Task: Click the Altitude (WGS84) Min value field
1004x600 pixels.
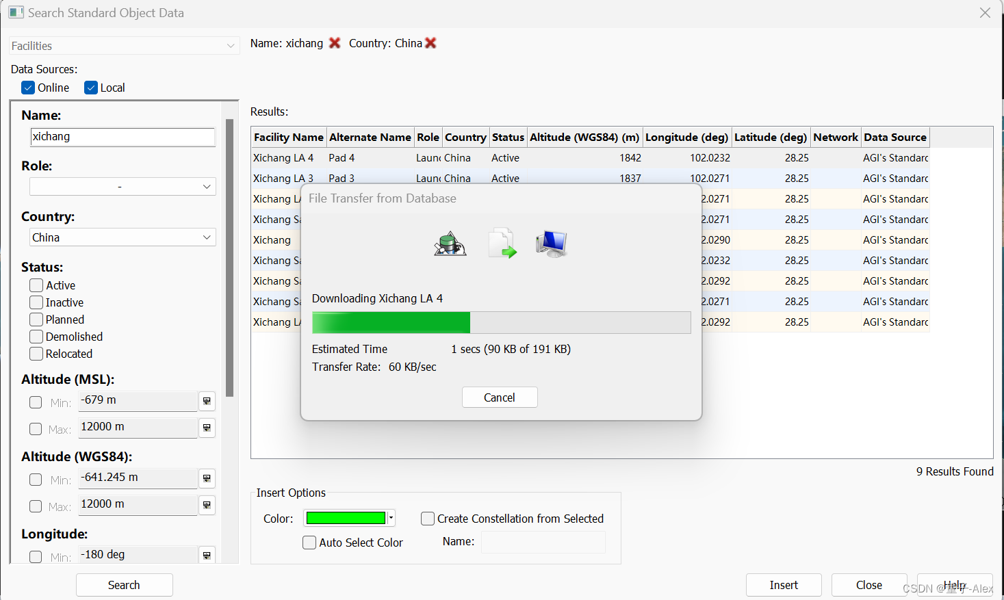Action: tap(138, 478)
